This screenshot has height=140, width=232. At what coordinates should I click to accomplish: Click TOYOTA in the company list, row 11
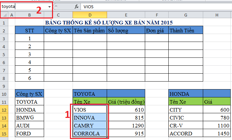[29, 102]
